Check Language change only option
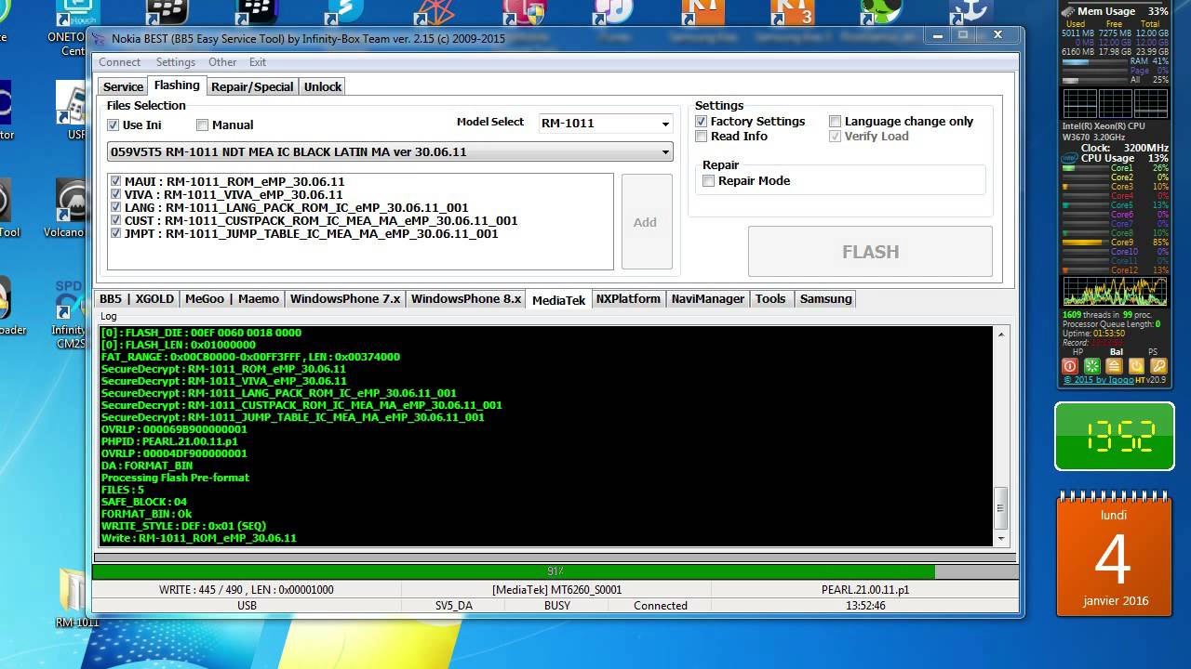1191x669 pixels. tap(836, 122)
